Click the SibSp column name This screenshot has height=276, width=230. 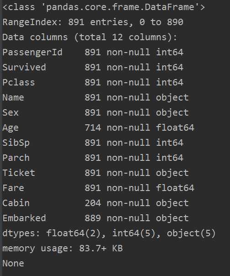click(x=16, y=143)
